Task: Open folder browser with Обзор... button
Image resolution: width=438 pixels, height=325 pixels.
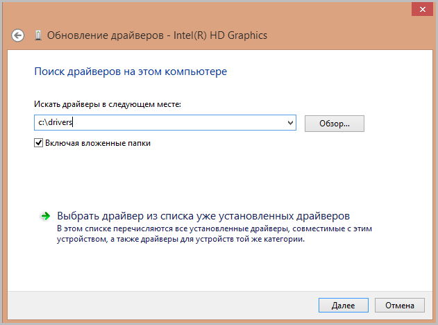Action: click(x=335, y=123)
